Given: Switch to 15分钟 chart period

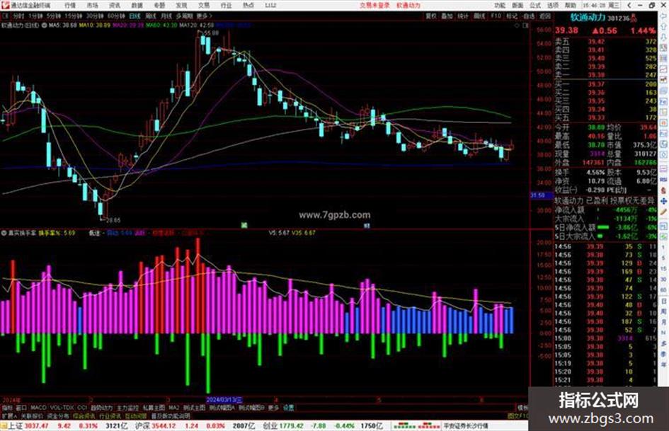Looking at the screenshot, I should click(x=74, y=16).
